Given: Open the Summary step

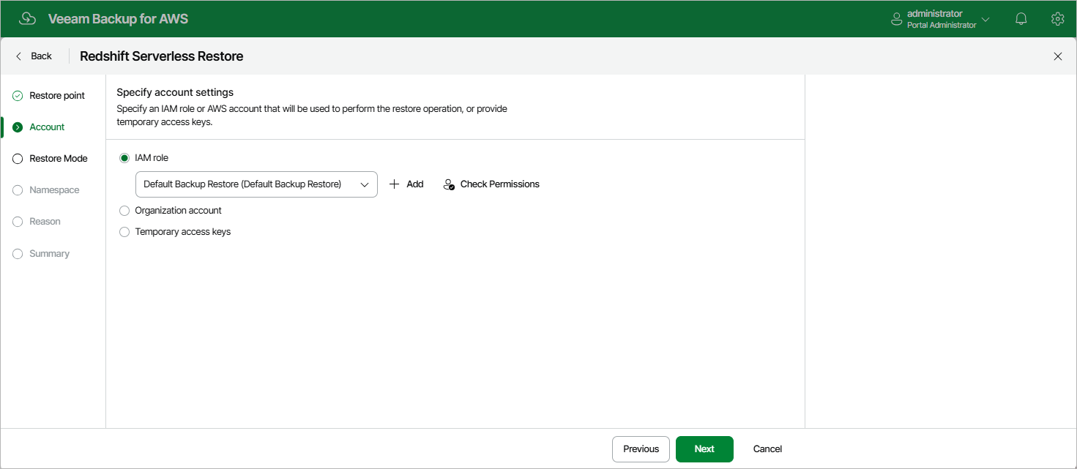Looking at the screenshot, I should 49,254.
